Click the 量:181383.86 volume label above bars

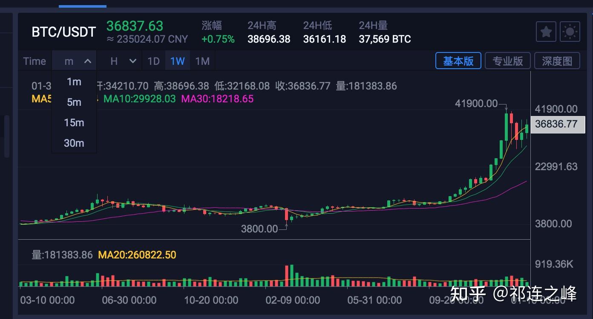point(62,255)
